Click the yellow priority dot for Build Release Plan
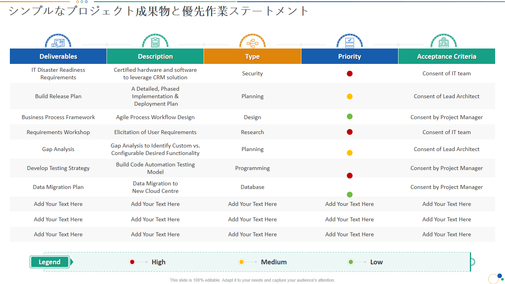This screenshot has height=284, width=505. click(350, 96)
